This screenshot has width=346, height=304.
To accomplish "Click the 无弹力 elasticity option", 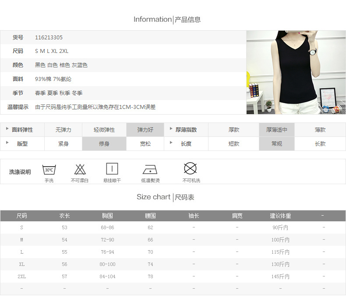I will click(63, 130).
